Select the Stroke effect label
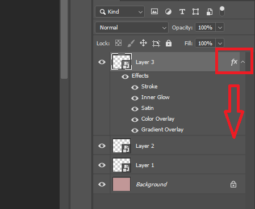Viewport: 255px width, 209px height. [149, 87]
